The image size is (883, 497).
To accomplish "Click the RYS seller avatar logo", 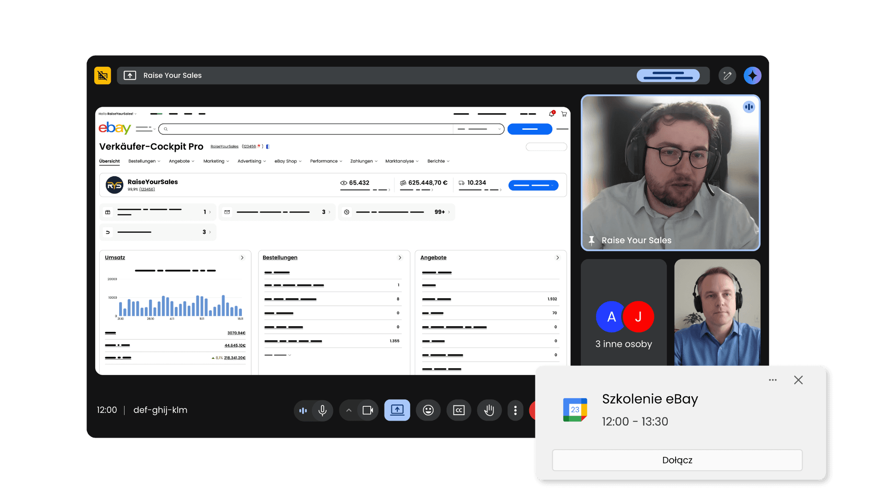I will point(115,185).
